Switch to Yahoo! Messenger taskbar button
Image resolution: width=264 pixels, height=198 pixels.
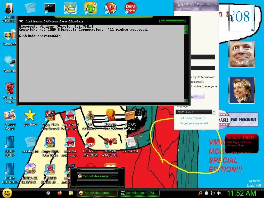point(97,193)
